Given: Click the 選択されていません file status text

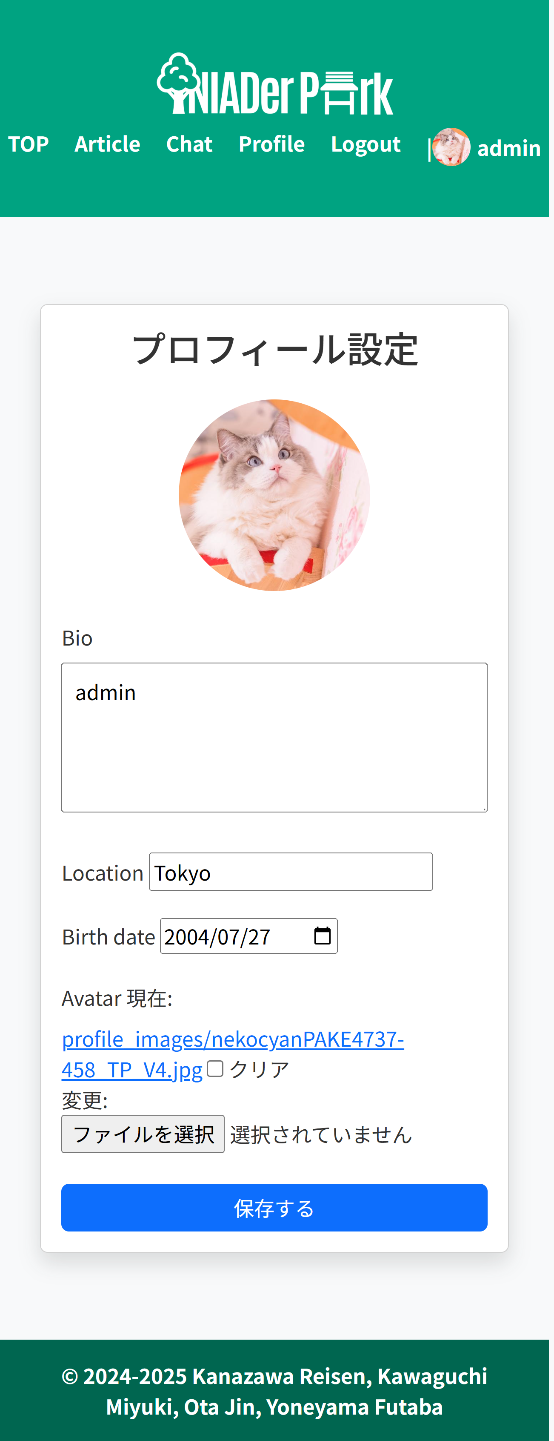Looking at the screenshot, I should click(321, 1134).
